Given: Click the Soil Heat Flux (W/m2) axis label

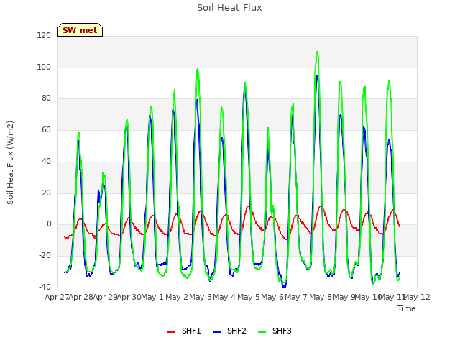Looking at the screenshot, I should [x=10, y=162].
